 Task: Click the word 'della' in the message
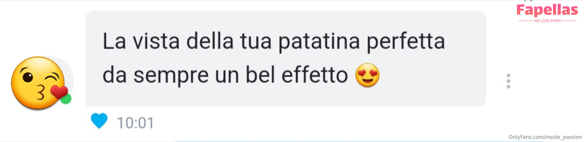click(210, 41)
